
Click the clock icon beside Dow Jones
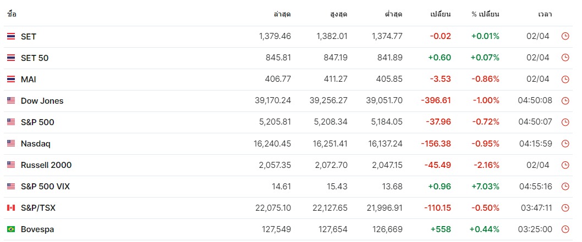click(565, 100)
